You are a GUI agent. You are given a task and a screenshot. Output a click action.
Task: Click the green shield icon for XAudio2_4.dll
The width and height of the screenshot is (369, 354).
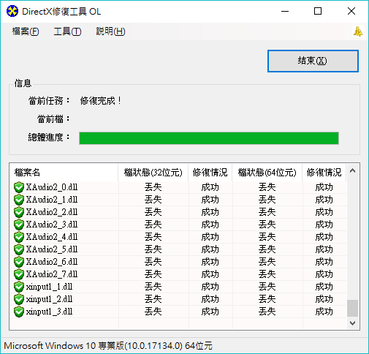[19, 237]
